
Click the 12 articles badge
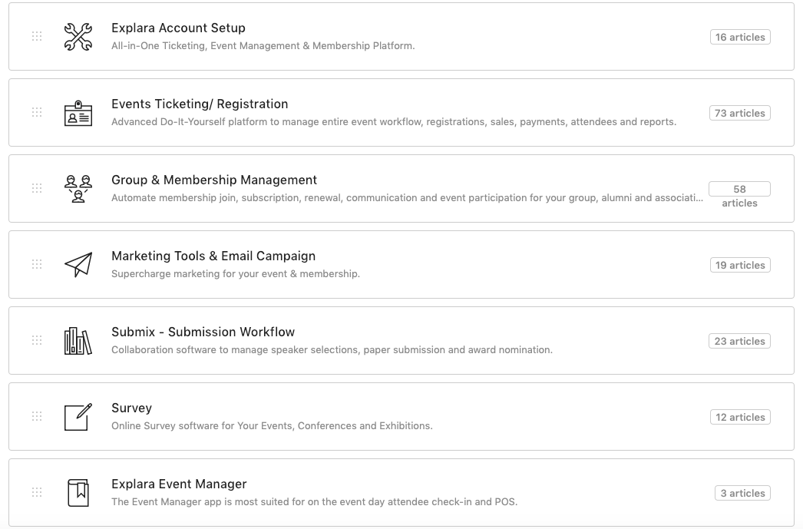pyautogui.click(x=740, y=418)
